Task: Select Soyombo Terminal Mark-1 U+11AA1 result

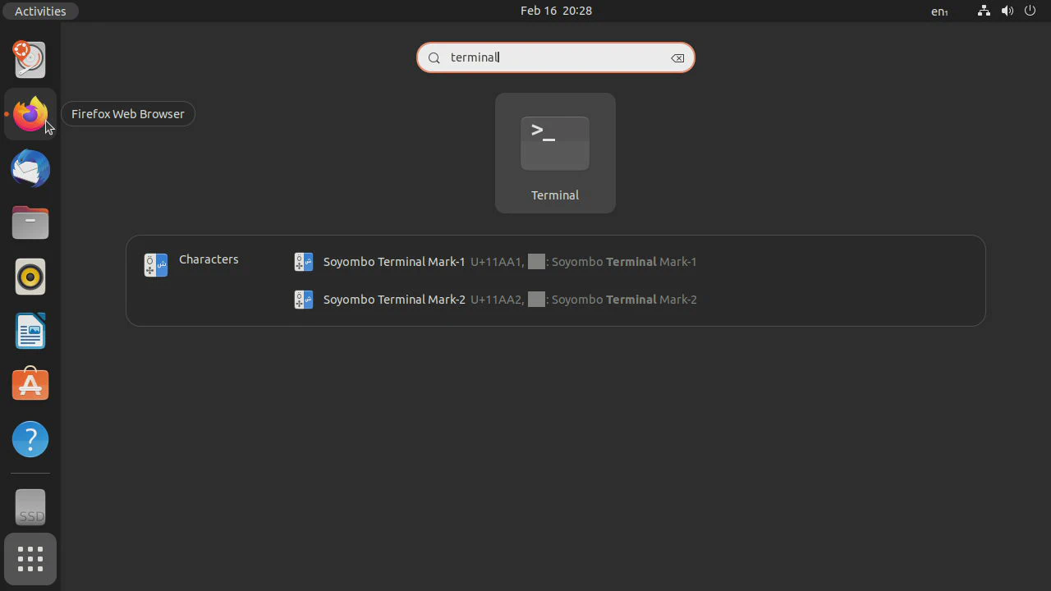Action: 495,262
